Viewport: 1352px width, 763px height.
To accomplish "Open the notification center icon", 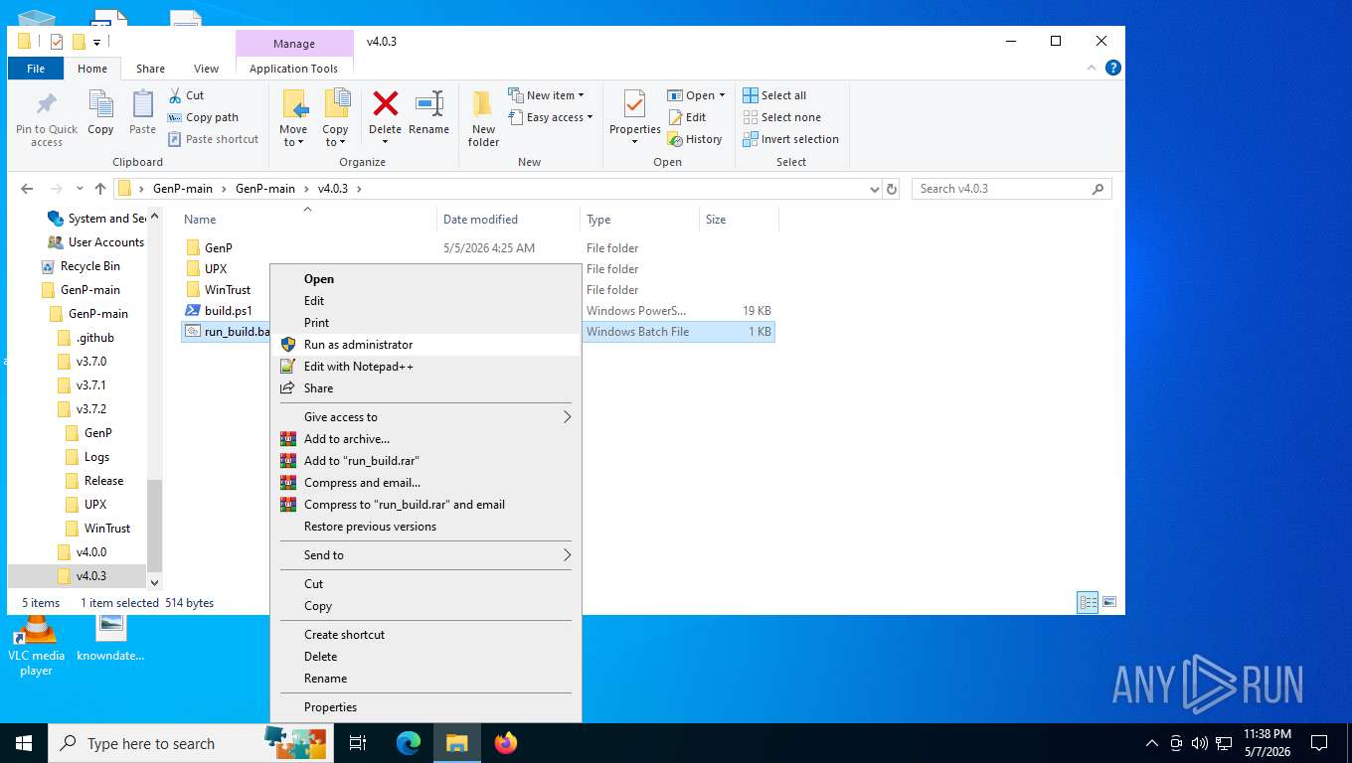I will point(1319,742).
